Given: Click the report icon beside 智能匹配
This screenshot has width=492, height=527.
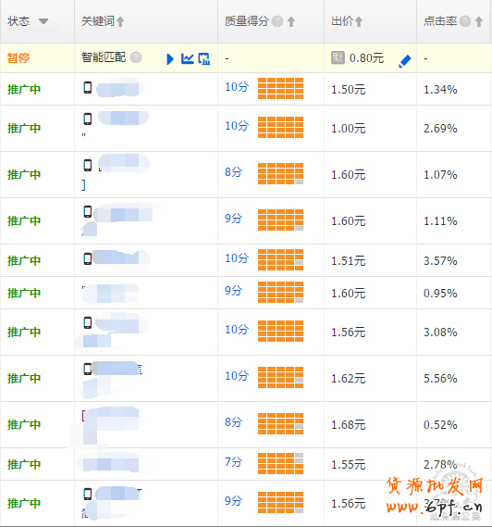Looking at the screenshot, I should [x=204, y=58].
